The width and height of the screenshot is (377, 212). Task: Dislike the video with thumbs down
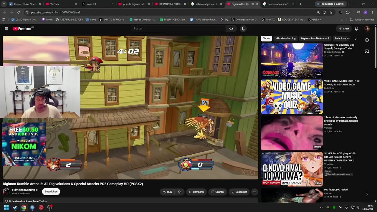click(x=179, y=192)
